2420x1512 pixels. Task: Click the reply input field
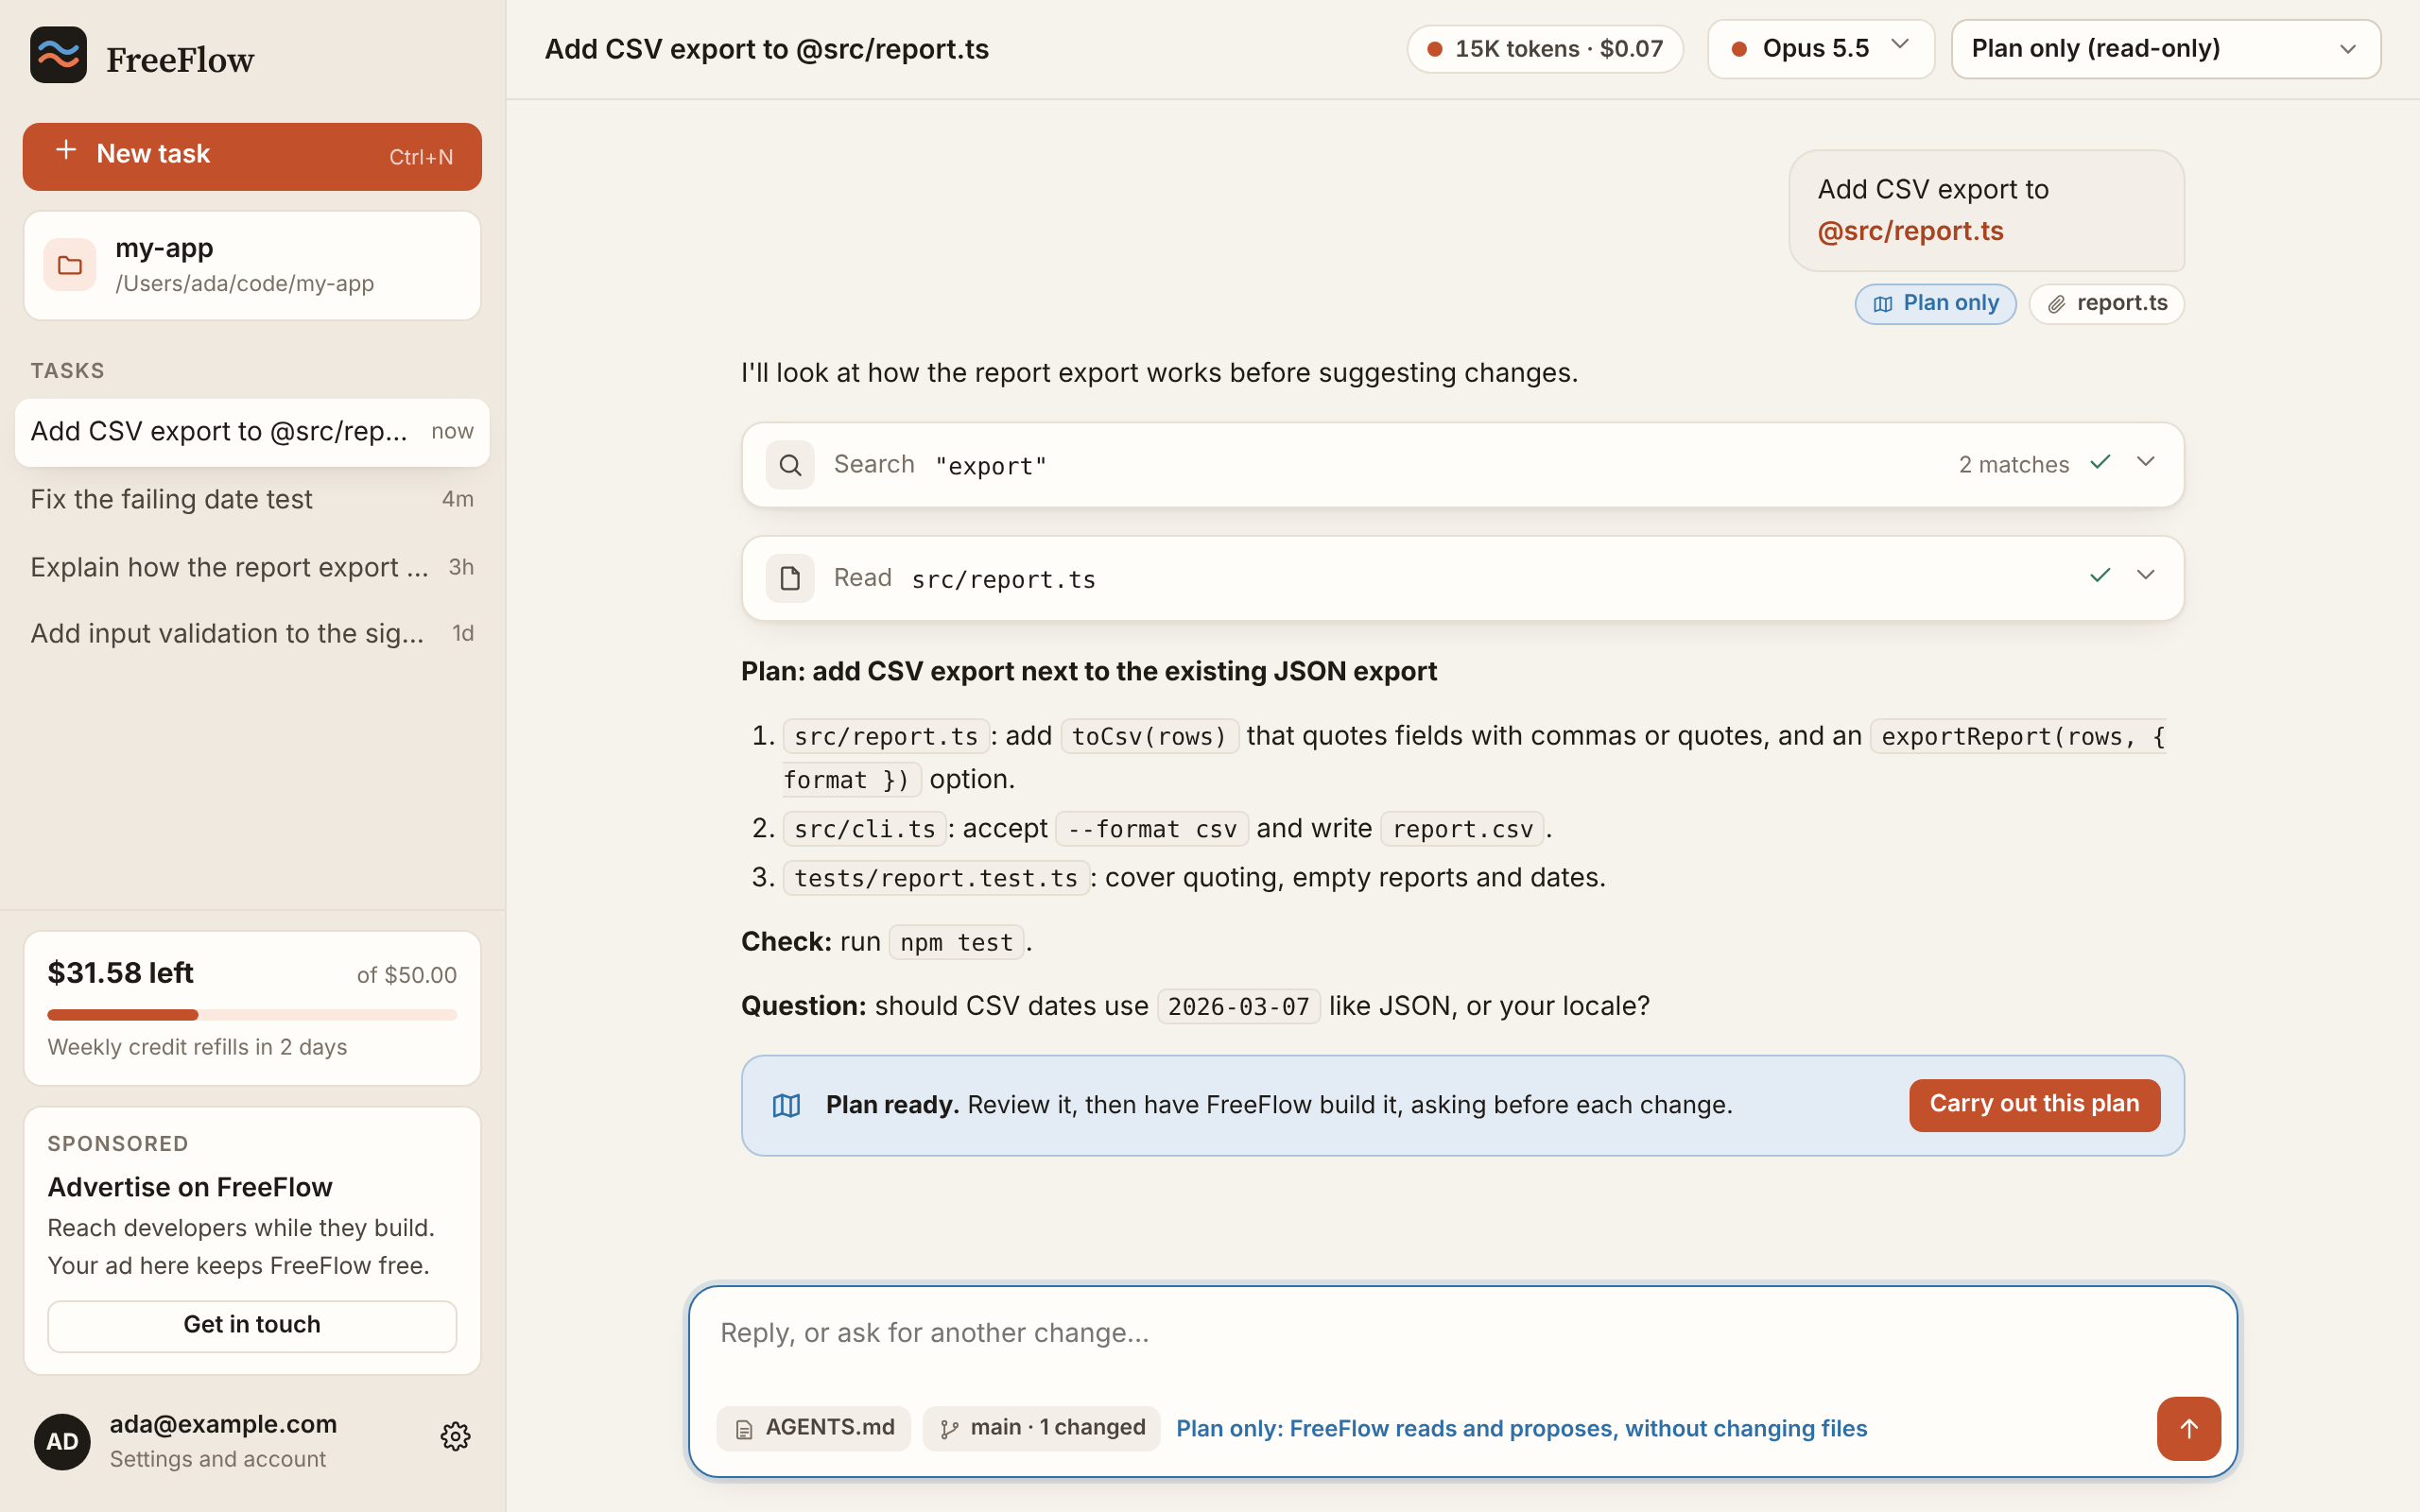coord(1462,1334)
